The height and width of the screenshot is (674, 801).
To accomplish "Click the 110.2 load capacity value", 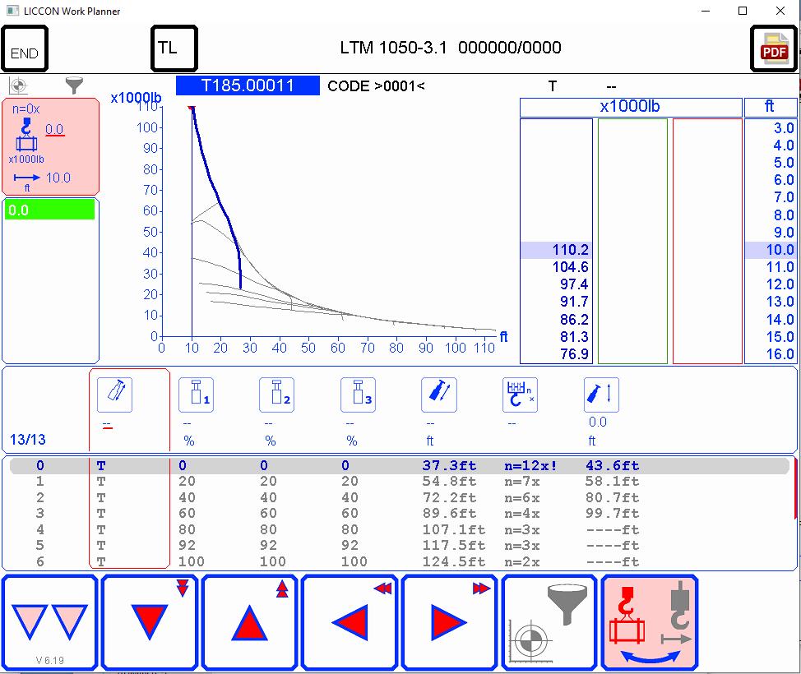I will [x=570, y=250].
